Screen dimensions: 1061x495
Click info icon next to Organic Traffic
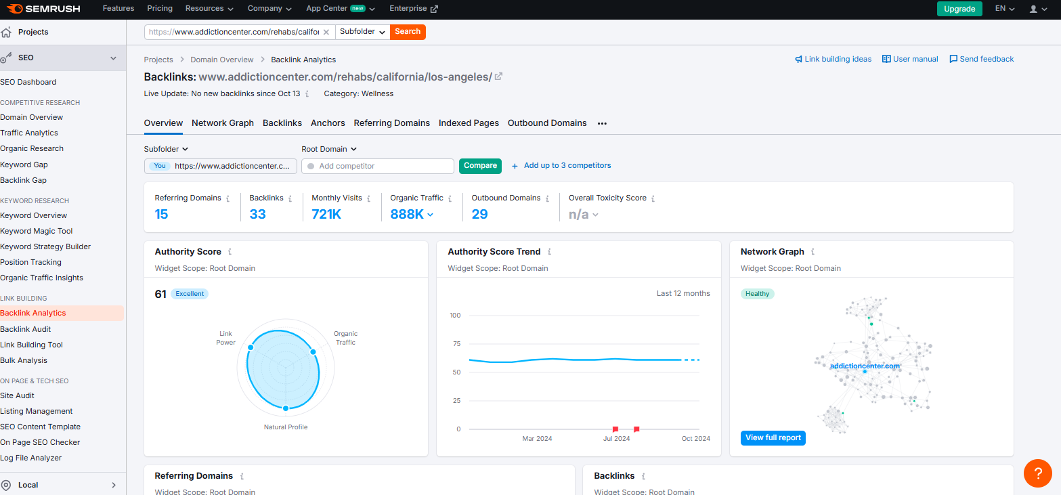click(450, 198)
